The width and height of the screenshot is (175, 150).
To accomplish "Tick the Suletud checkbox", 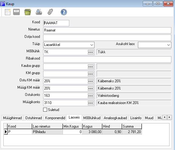I will point(45,110).
